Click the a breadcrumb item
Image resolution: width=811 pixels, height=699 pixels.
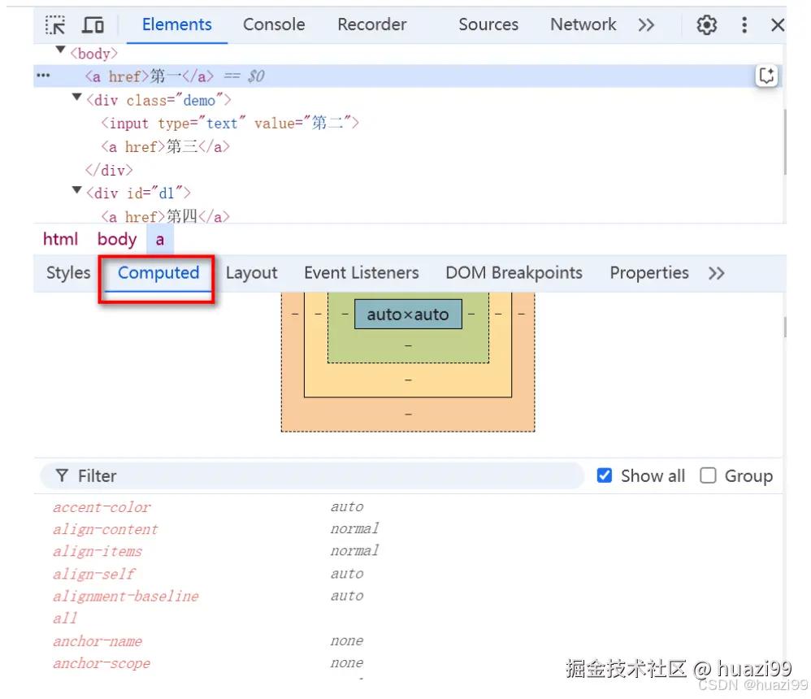click(x=160, y=240)
